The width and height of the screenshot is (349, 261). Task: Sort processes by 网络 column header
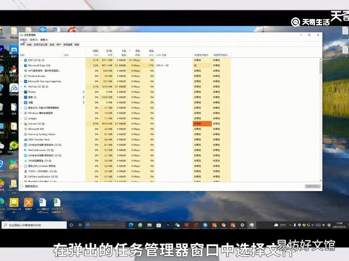click(134, 53)
